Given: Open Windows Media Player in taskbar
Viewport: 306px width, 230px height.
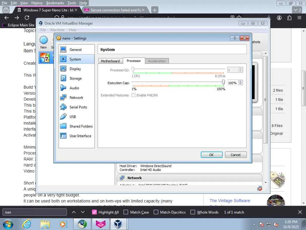Looking at the screenshot, I should [63, 224].
